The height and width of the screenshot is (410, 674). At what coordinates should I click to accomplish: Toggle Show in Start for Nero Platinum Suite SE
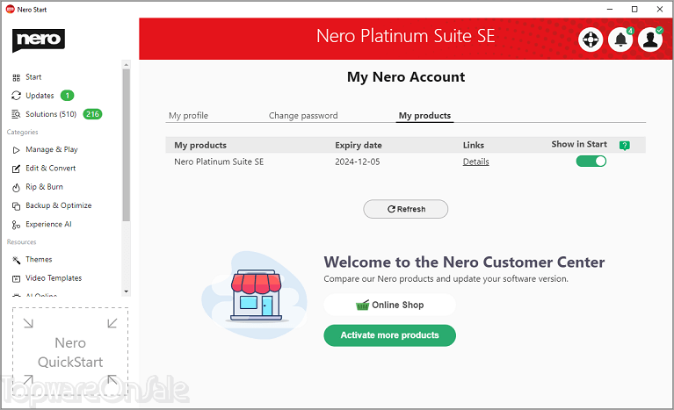(591, 162)
